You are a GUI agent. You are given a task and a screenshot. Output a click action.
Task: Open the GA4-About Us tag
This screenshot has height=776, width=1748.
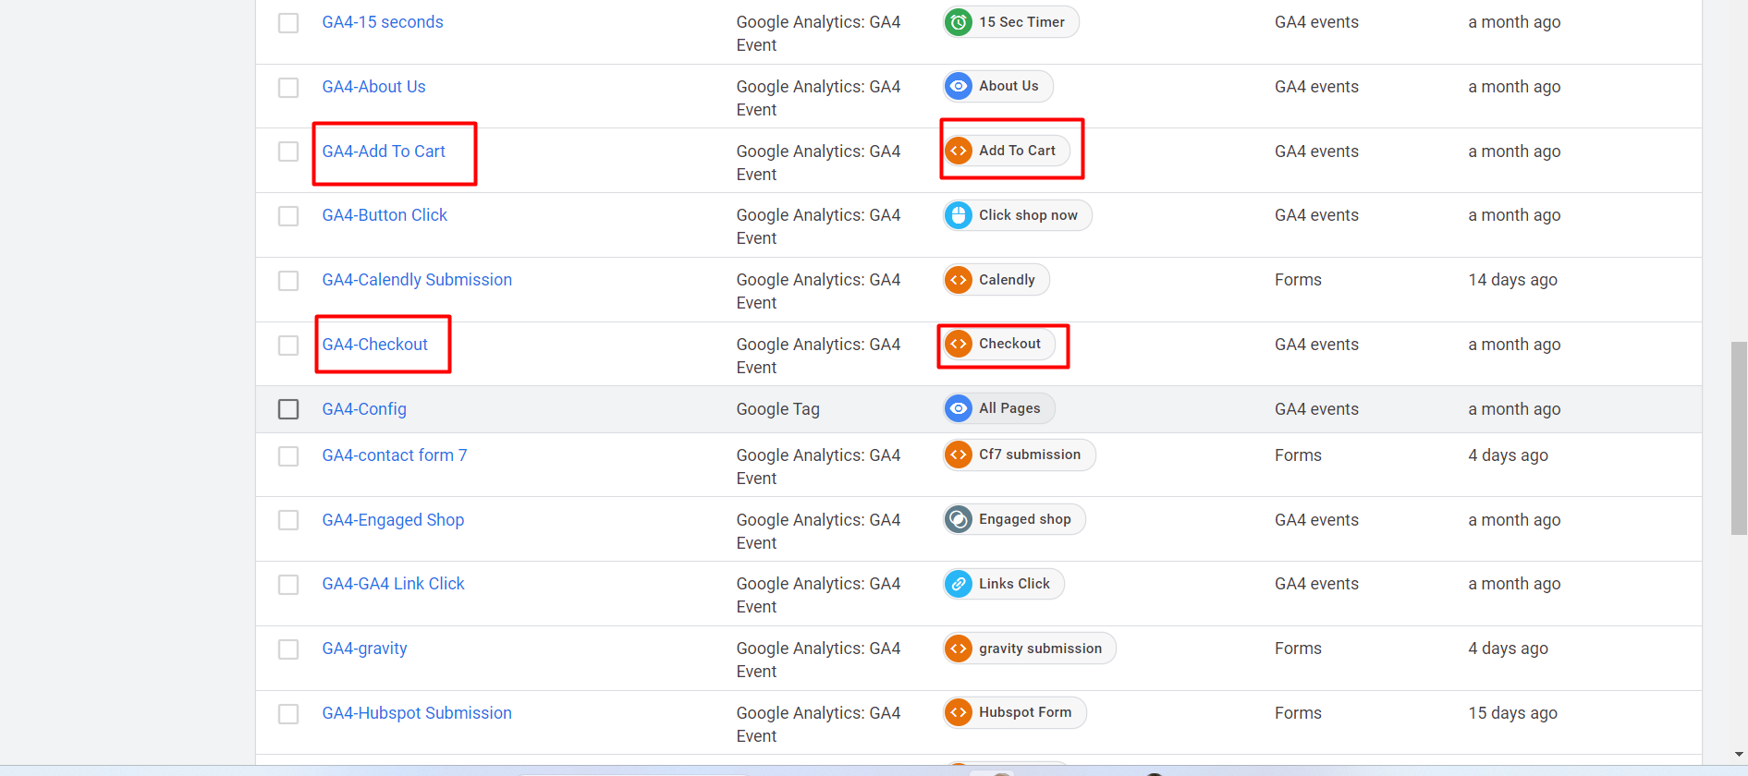click(x=373, y=87)
